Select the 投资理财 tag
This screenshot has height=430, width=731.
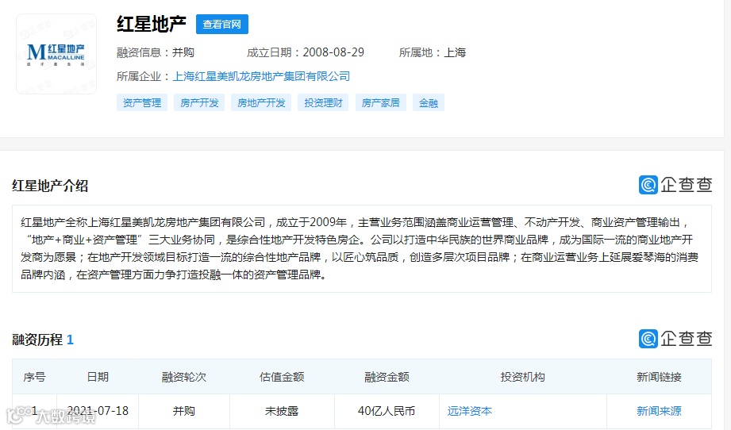pyautogui.click(x=323, y=103)
